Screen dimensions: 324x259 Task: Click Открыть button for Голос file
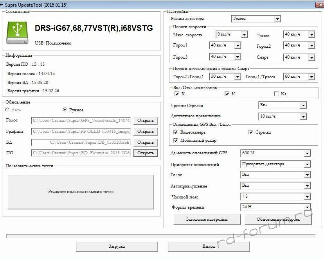coord(146,121)
